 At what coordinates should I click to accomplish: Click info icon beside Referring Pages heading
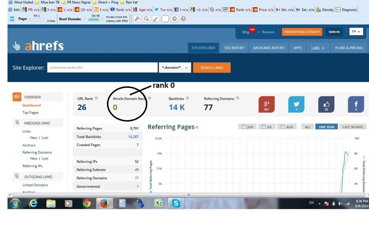coord(197,127)
